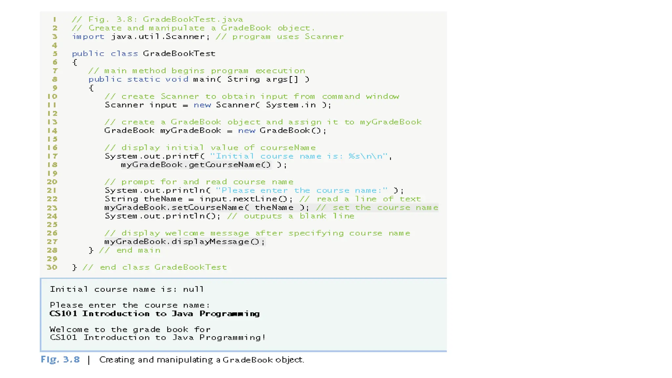Click the bold 'CS101 Introduction to Java Programming' input

pos(155,314)
